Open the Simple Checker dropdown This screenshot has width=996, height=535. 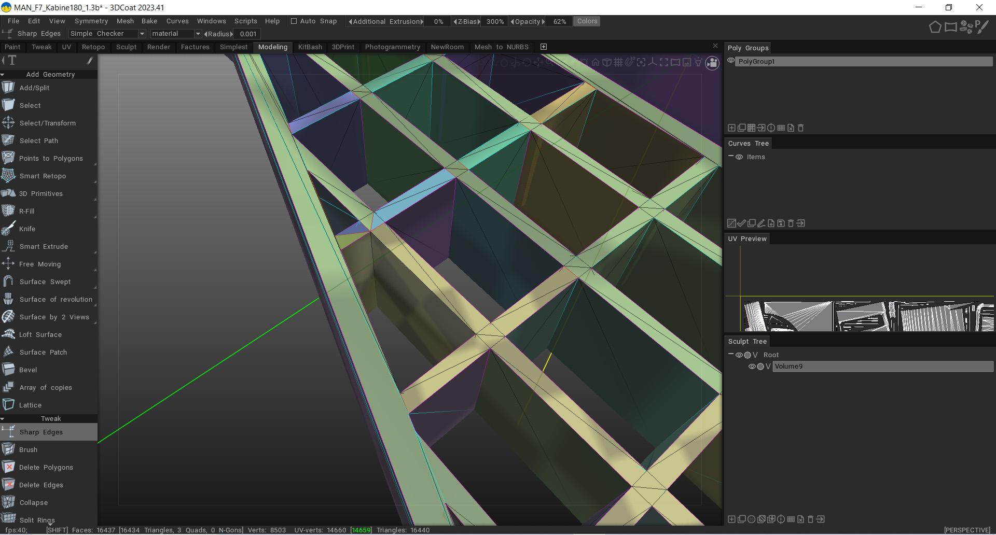(107, 34)
